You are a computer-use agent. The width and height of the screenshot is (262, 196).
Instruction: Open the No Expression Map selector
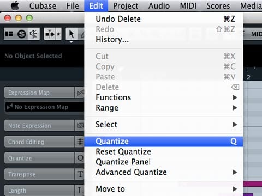click(45, 107)
